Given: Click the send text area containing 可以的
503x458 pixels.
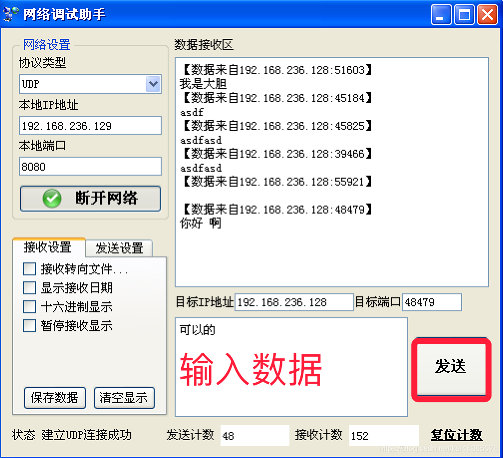Looking at the screenshot, I should click(291, 367).
